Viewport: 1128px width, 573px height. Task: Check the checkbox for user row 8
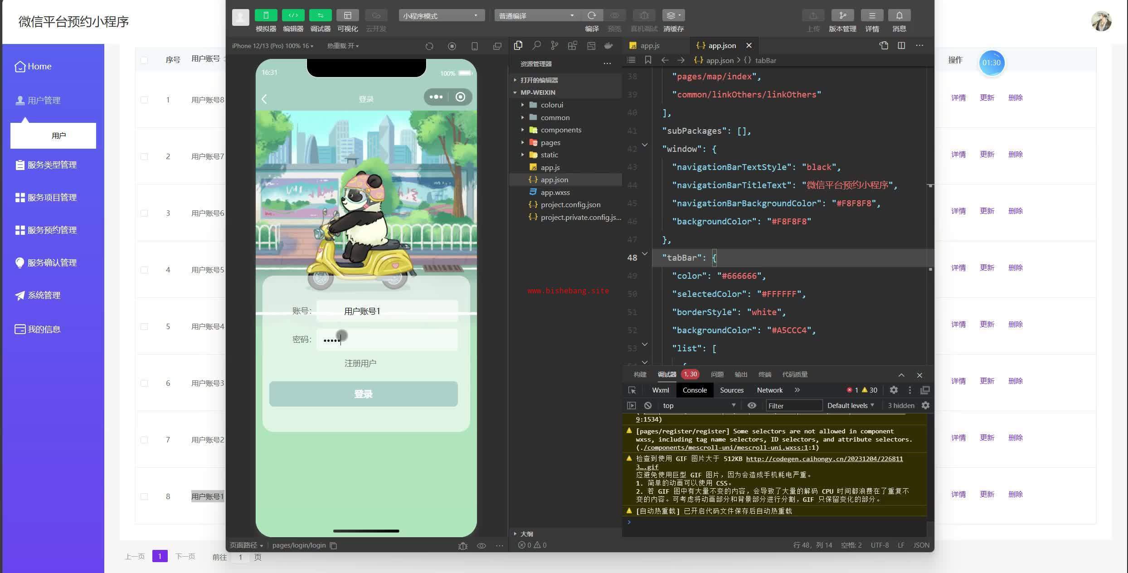click(144, 496)
